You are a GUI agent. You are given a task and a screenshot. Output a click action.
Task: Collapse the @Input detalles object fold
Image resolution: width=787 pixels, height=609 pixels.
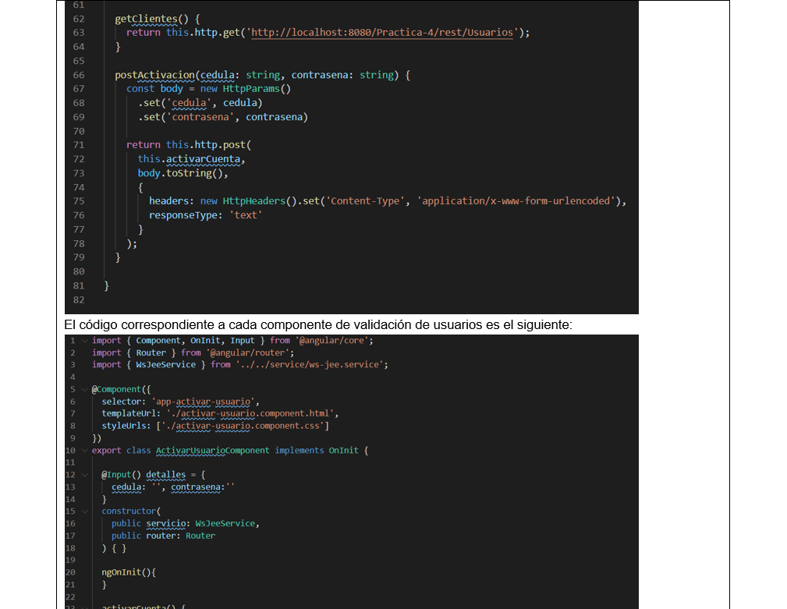click(x=86, y=474)
